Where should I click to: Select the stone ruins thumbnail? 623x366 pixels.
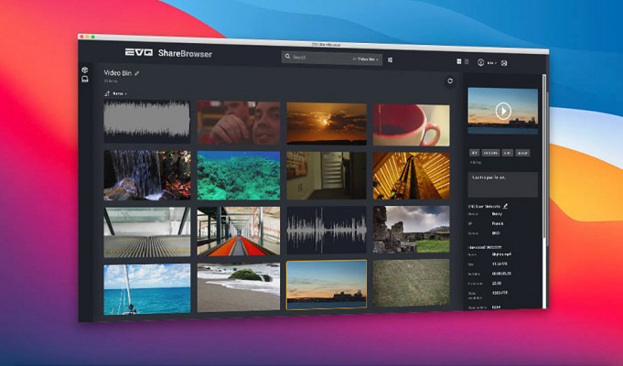(x=412, y=230)
